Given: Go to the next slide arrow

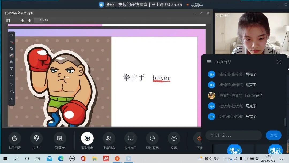Looking at the screenshot, I should (29, 20).
